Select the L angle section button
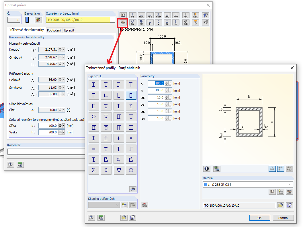Viewport: 303px width, 227px height. (150, 22)
